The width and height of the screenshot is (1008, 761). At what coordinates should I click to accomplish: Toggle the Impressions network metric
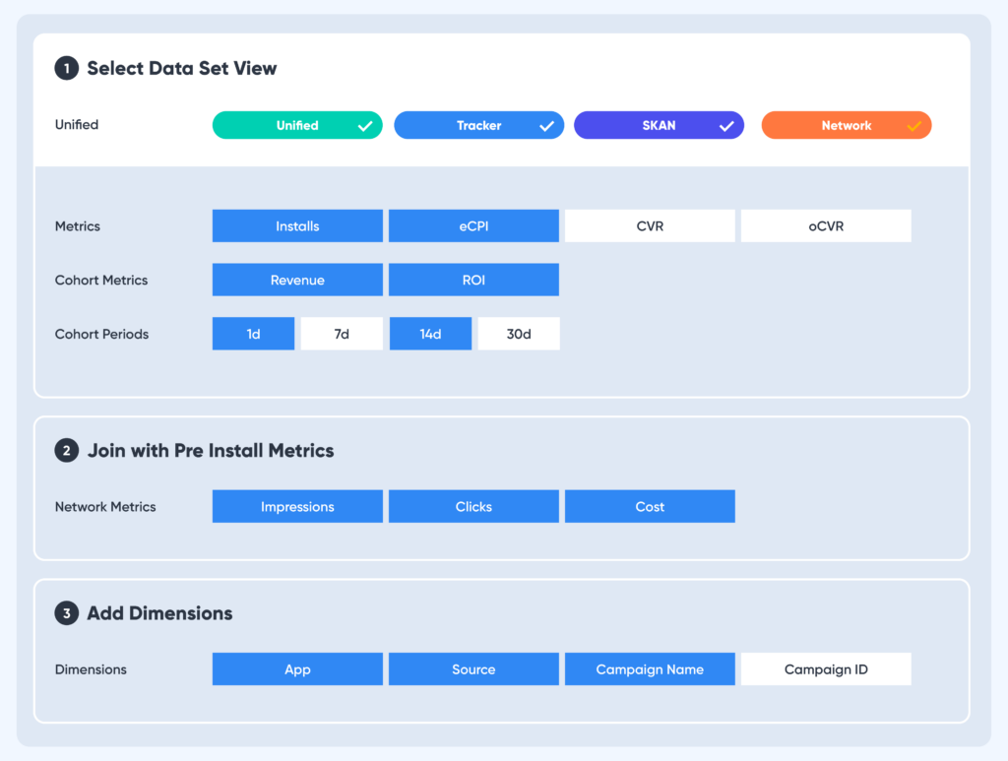[297, 506]
